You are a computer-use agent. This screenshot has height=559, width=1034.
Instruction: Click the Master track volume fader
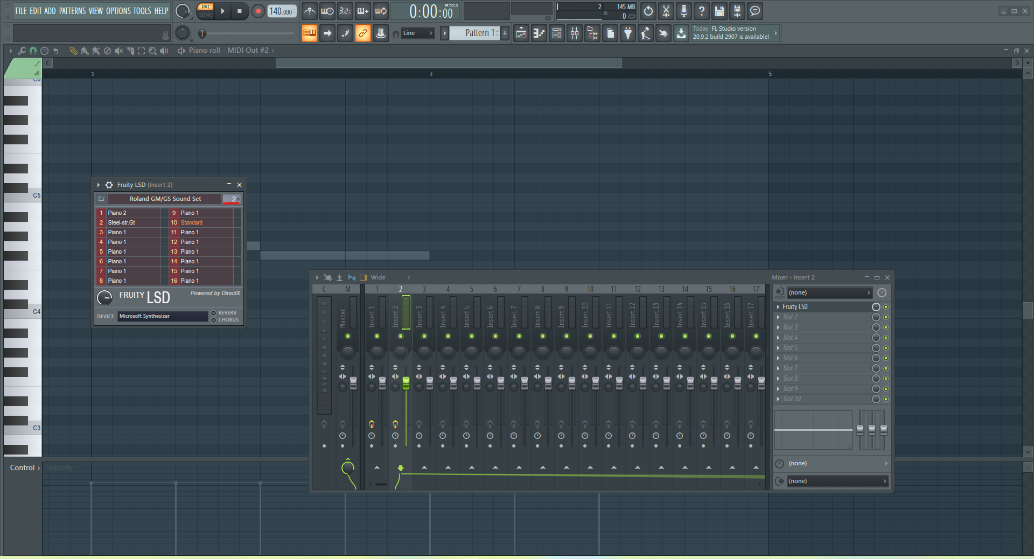coord(353,383)
